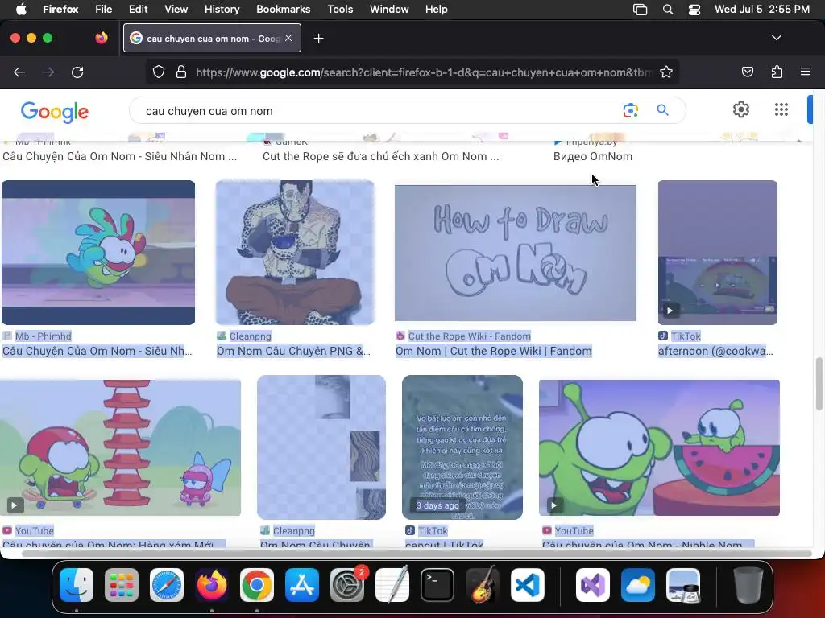Open the YouTube watermelon Om Nom thumbnail
The width and height of the screenshot is (825, 618).
pyautogui.click(x=659, y=447)
